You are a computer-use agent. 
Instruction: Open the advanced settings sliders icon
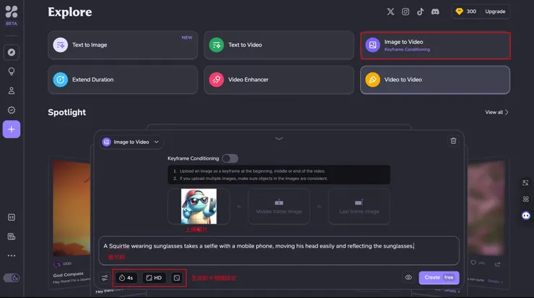click(x=105, y=278)
